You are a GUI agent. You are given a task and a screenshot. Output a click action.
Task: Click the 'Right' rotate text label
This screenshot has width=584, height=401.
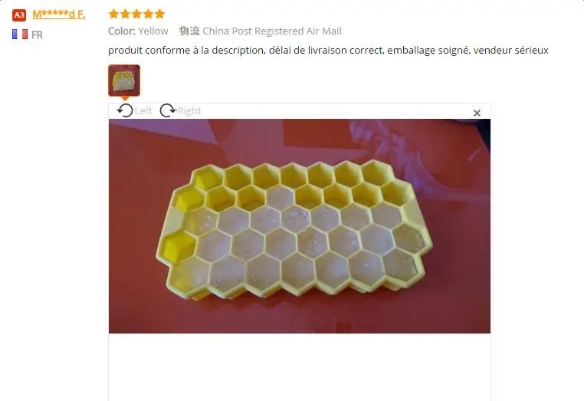point(189,110)
